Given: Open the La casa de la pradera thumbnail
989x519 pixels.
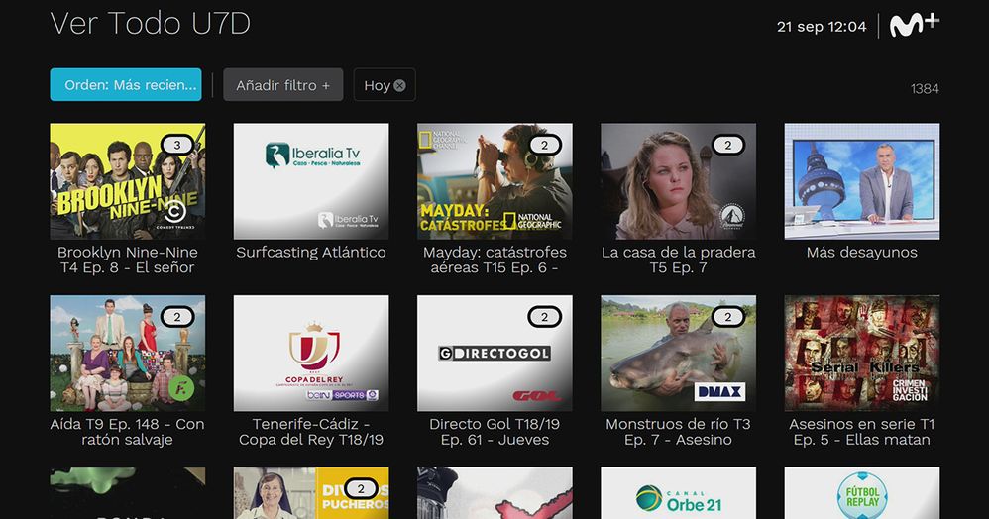Looking at the screenshot, I should point(678,181).
